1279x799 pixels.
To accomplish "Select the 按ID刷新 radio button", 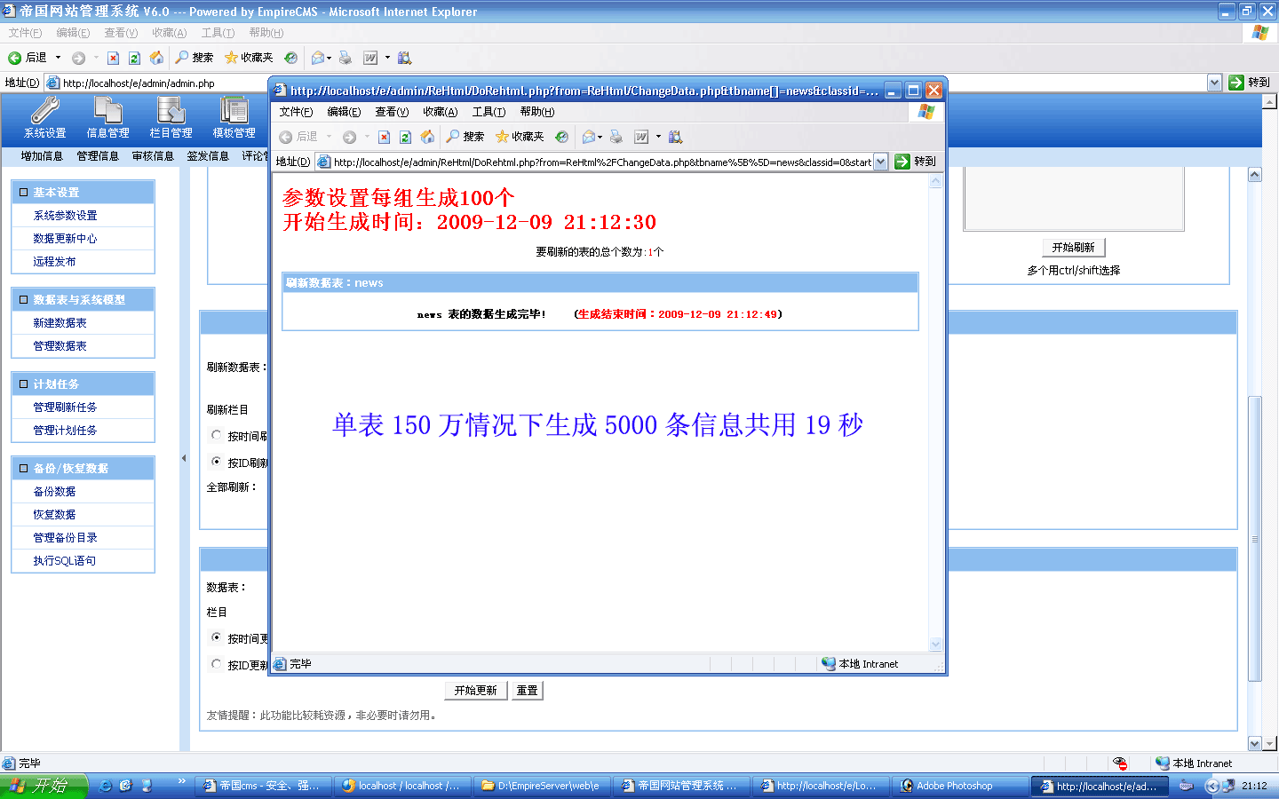I will (216, 462).
